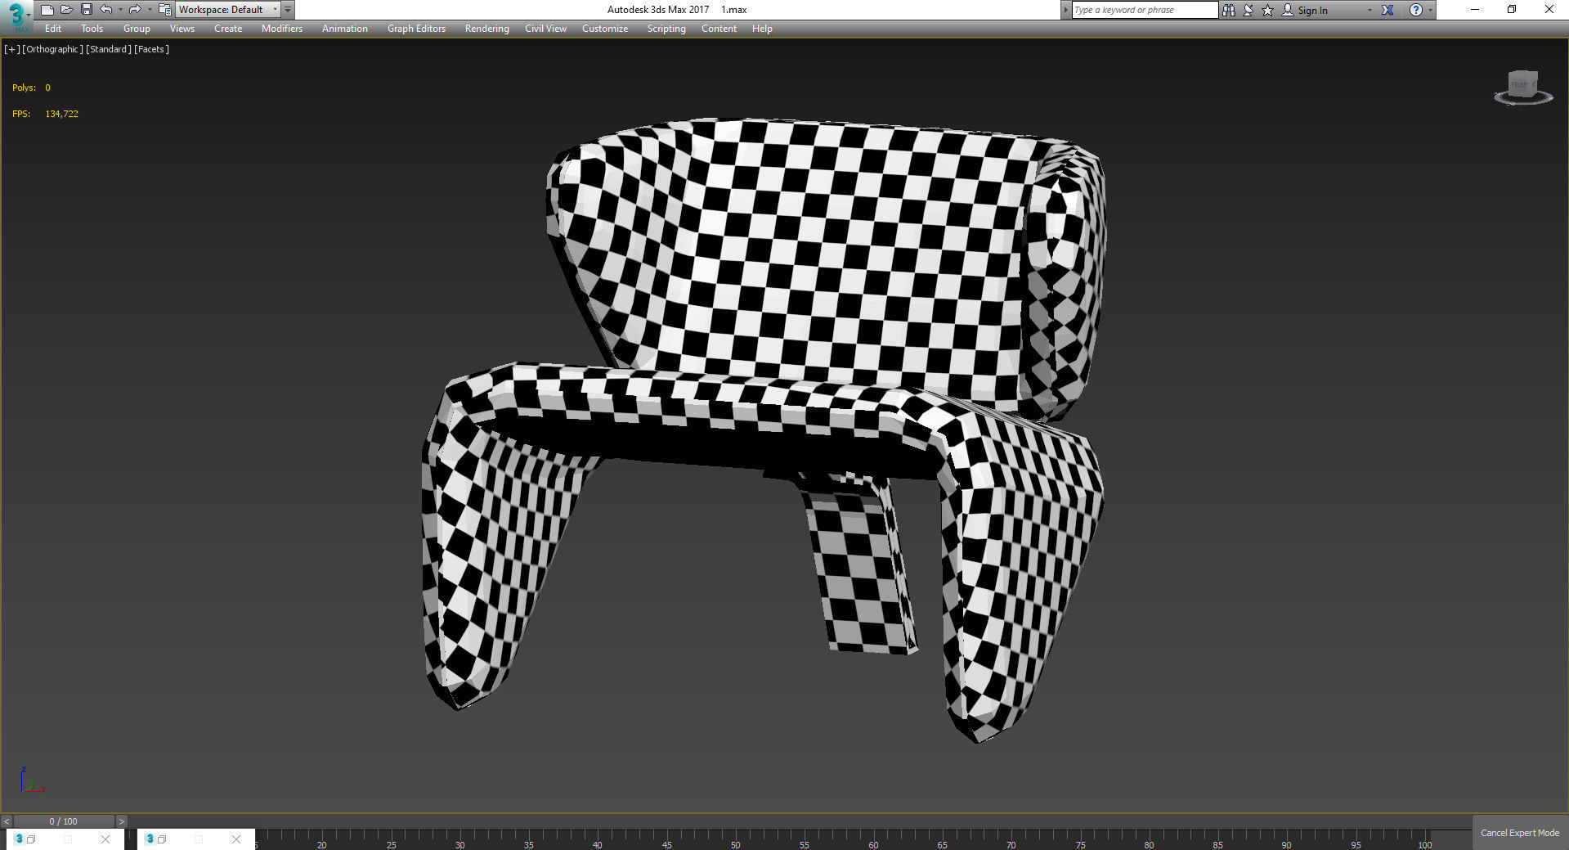Viewport: 1569px width, 850px height.
Task: Open Quick Access Toolbar customize dropdown
Action: point(288,10)
